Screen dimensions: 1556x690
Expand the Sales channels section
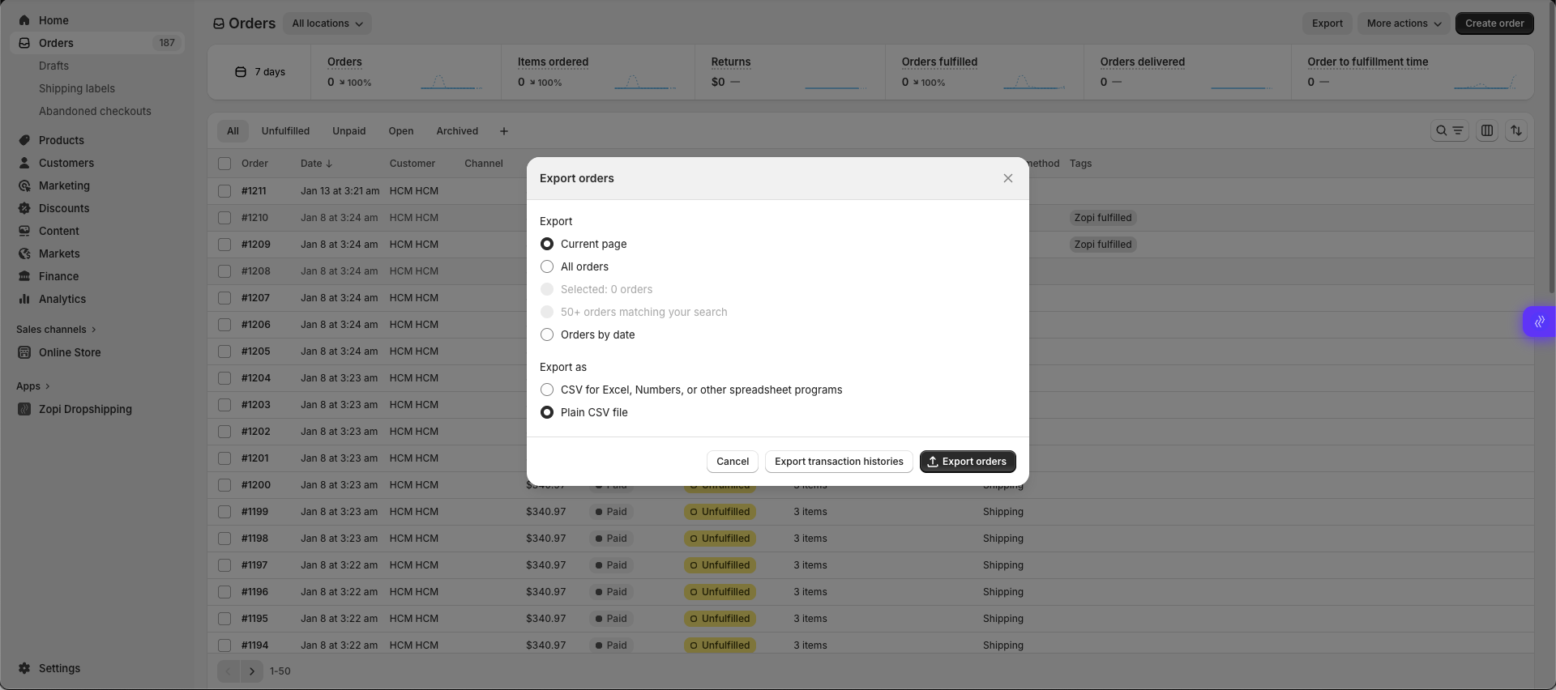(x=56, y=330)
